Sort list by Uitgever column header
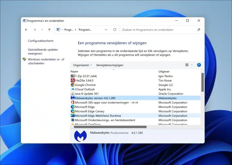Viewport: 232px width, 165px height. point(164,71)
